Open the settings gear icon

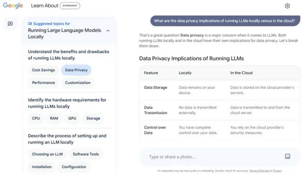tap(287, 6)
